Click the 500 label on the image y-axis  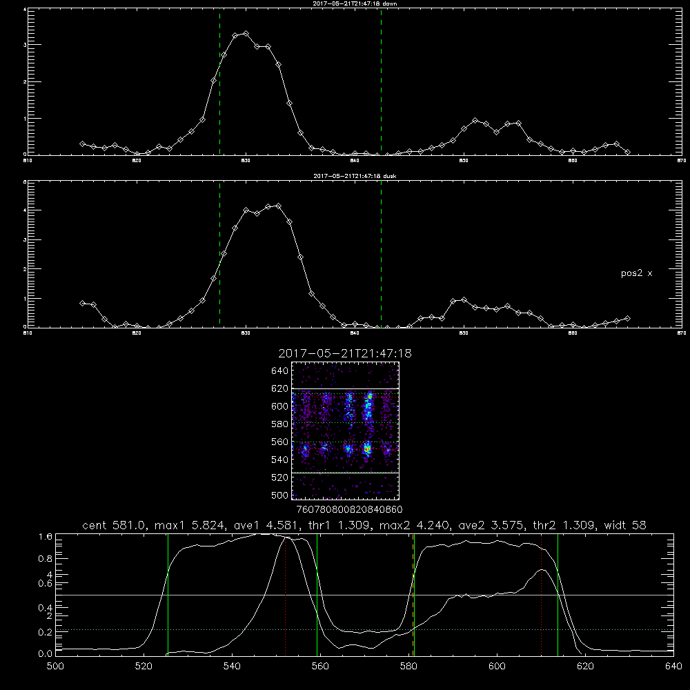click(x=280, y=495)
